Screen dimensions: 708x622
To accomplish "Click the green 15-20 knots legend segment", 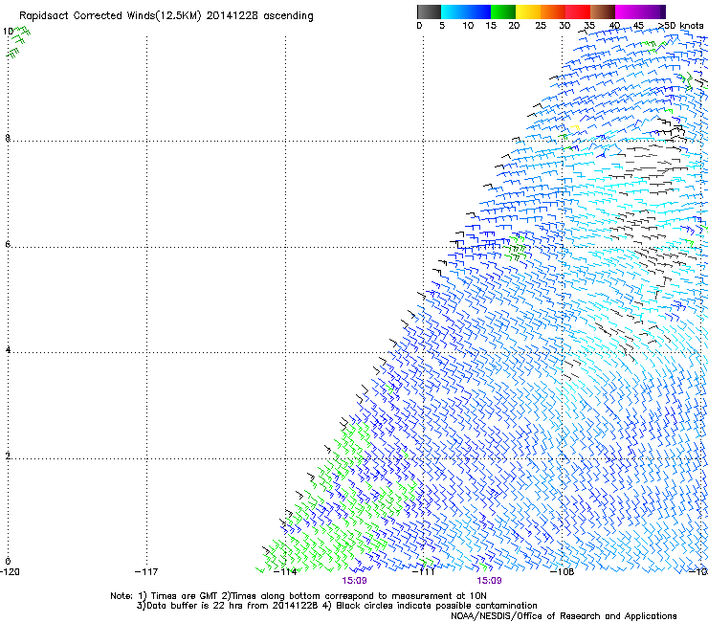I will tap(503, 11).
